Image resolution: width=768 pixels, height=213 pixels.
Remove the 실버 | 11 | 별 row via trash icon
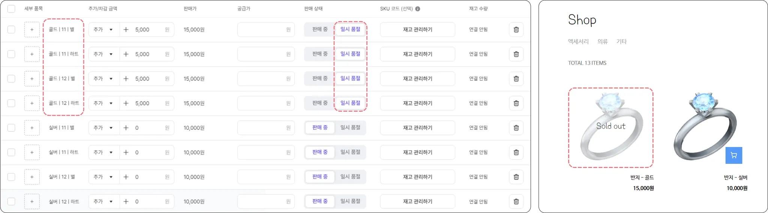point(516,128)
